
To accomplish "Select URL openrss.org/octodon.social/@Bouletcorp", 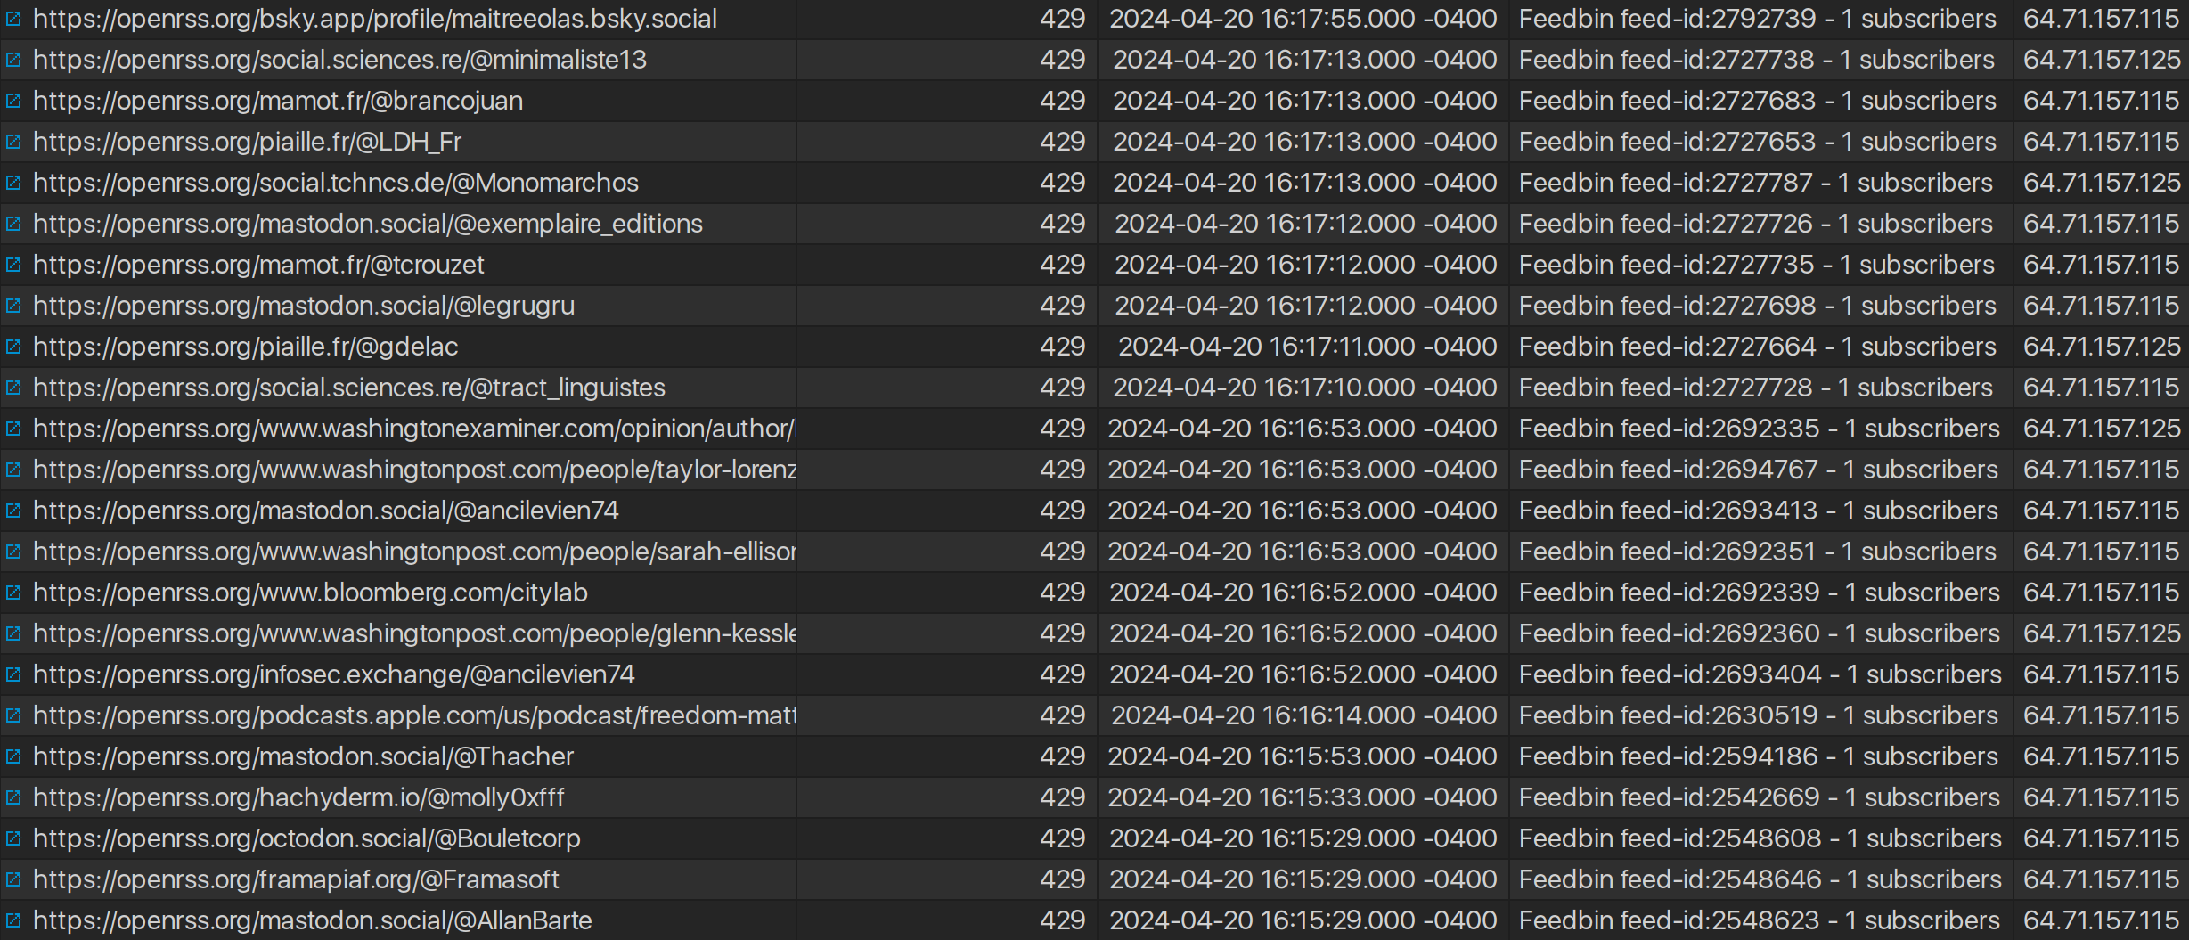I will 306,838.
